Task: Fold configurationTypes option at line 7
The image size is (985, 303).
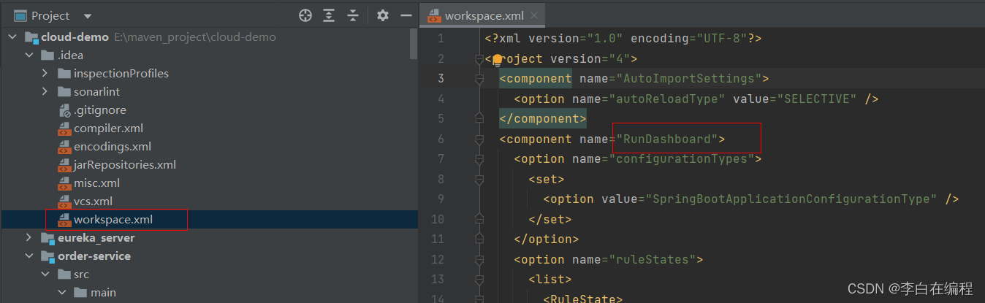Action: [479, 158]
